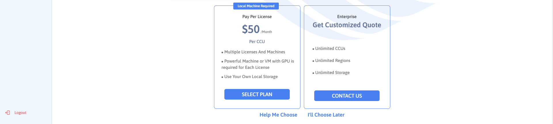Image resolution: width=553 pixels, height=124 pixels.
Task: Click the red Logout icon
Action: pyautogui.click(x=8, y=113)
